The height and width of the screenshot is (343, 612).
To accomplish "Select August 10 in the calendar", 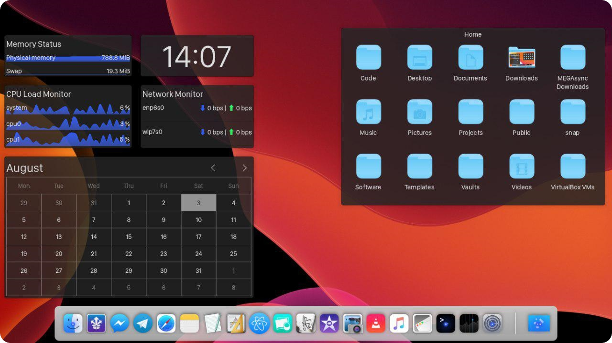I will (198, 220).
